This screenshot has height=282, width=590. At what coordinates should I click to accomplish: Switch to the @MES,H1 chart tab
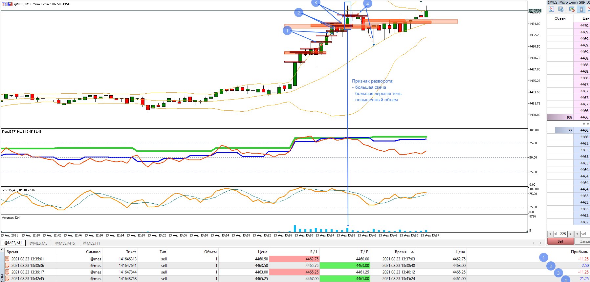click(91, 243)
